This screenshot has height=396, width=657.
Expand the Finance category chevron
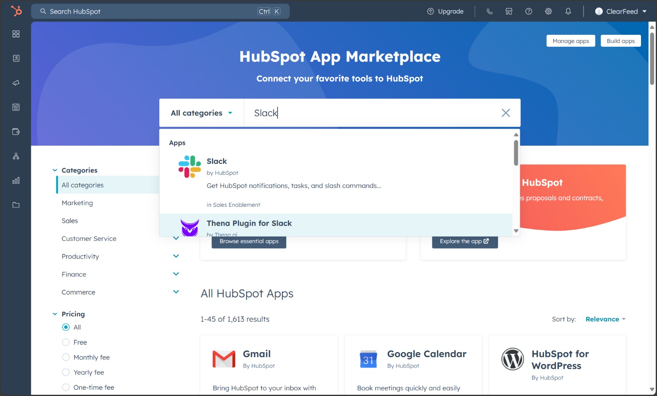176,274
